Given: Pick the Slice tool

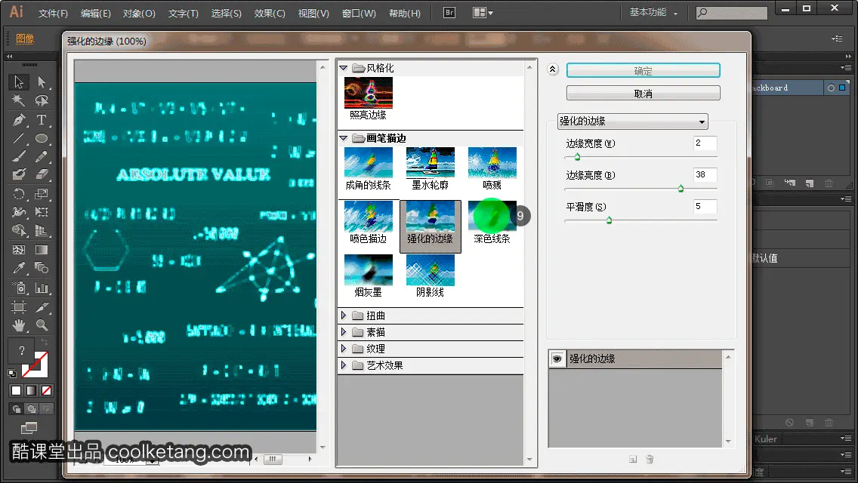Looking at the screenshot, I should pos(42,306).
